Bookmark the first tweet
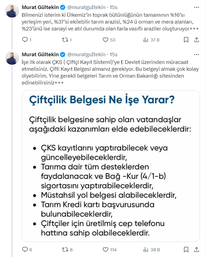The width and height of the screenshot is (206, 257). pyautogui.click(x=186, y=40)
